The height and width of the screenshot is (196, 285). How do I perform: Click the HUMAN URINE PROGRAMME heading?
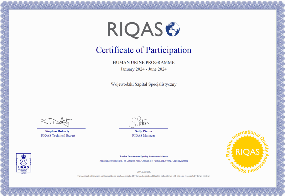click(144, 63)
